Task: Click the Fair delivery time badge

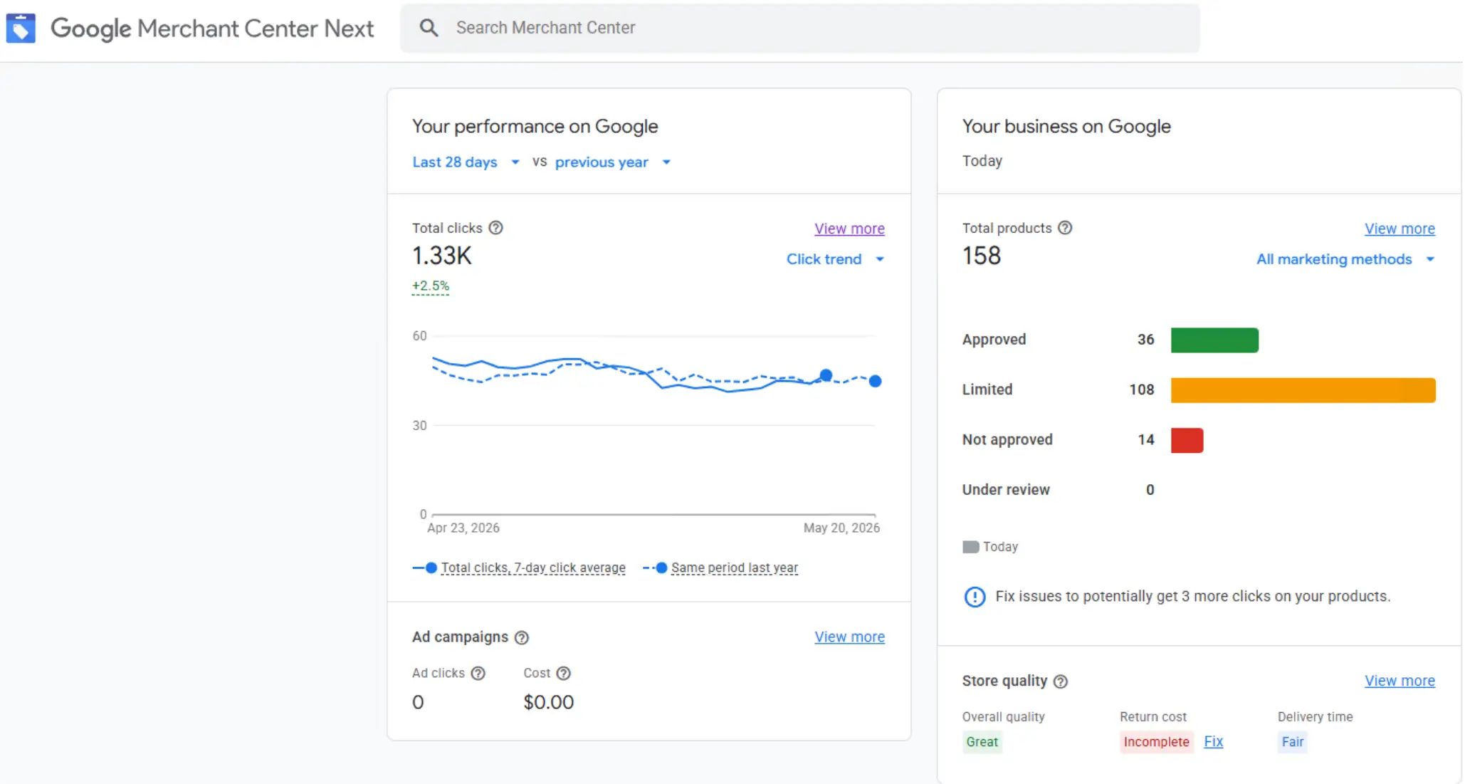Action: tap(1292, 742)
